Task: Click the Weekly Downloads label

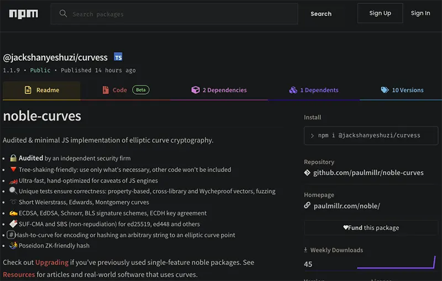Action: point(336,250)
